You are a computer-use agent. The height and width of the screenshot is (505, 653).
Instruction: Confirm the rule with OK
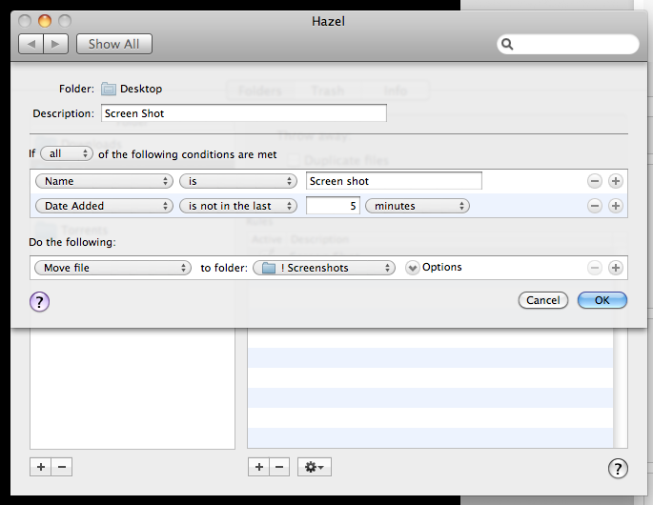(x=602, y=300)
